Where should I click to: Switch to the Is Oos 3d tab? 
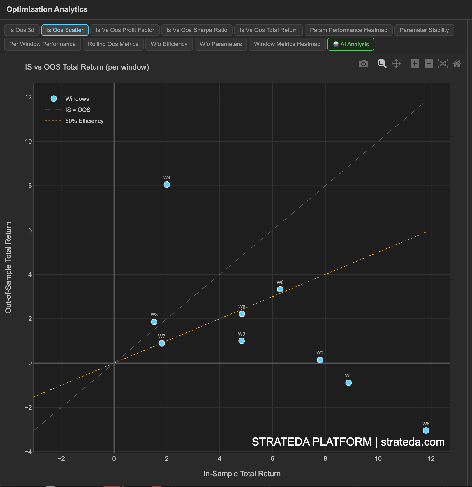coord(22,30)
